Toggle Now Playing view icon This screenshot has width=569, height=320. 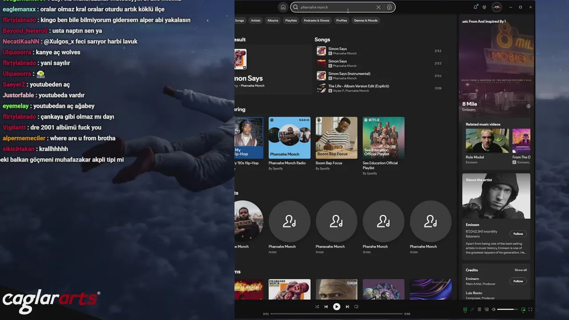point(465,309)
